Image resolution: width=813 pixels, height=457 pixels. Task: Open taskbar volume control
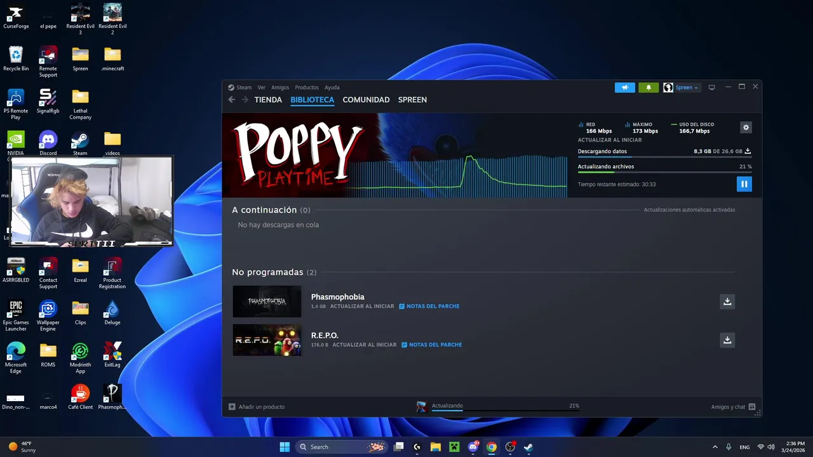pos(772,447)
